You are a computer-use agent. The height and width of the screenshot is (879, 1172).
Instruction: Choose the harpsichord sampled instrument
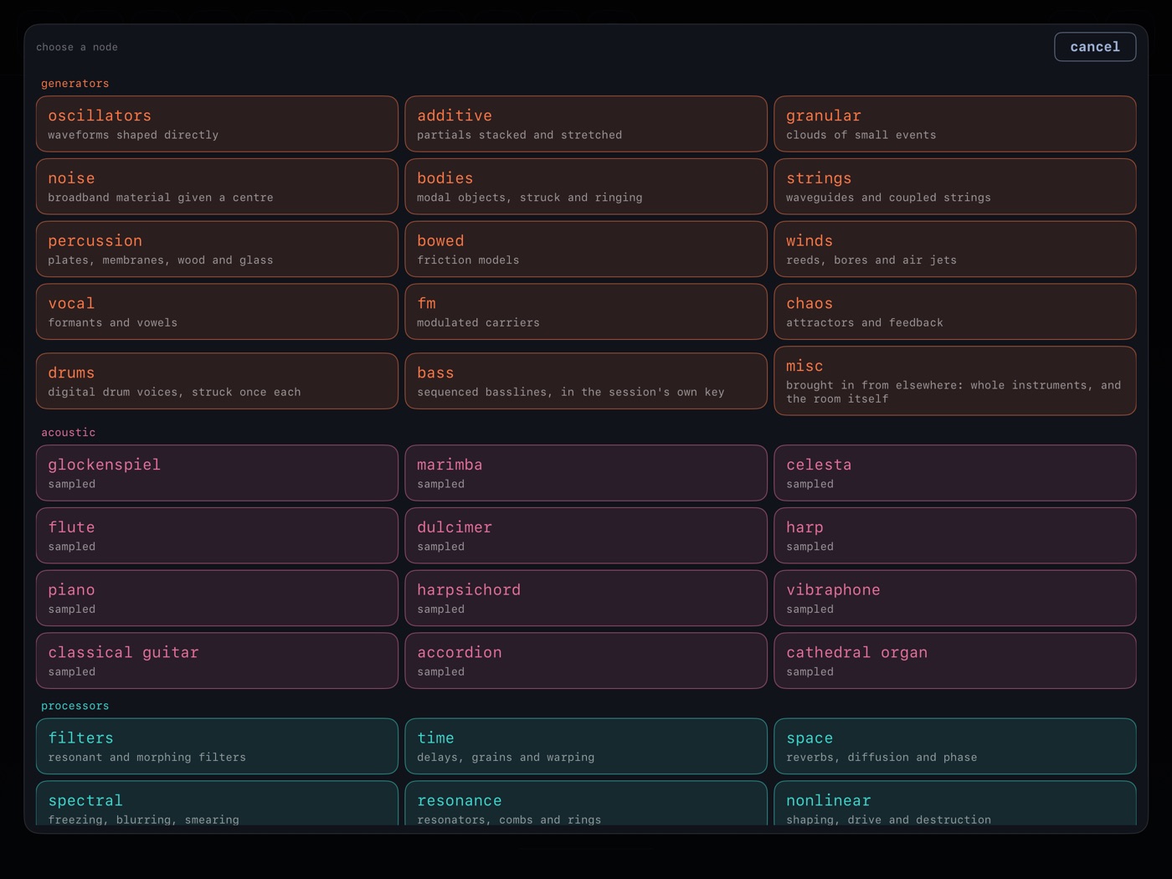pyautogui.click(x=586, y=598)
